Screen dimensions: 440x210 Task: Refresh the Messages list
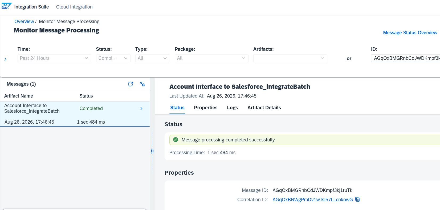click(131, 84)
